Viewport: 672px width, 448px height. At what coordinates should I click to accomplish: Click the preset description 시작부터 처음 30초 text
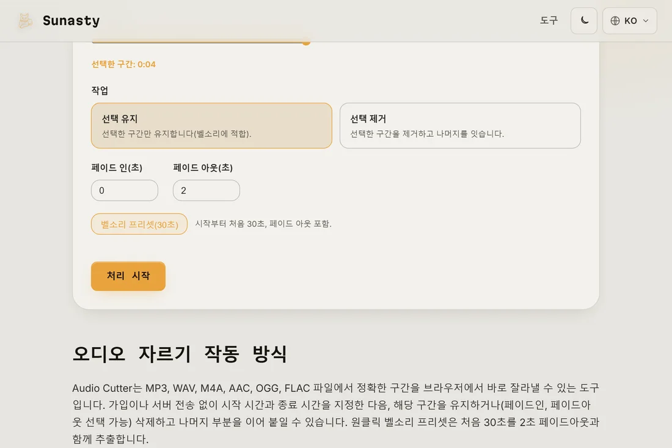click(263, 224)
